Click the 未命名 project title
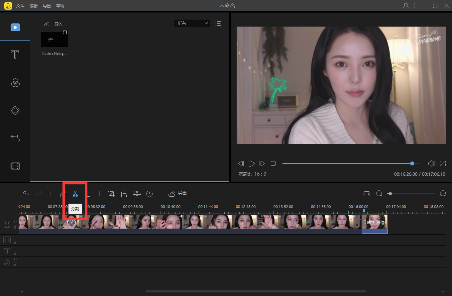The width and height of the screenshot is (452, 296). point(227,6)
